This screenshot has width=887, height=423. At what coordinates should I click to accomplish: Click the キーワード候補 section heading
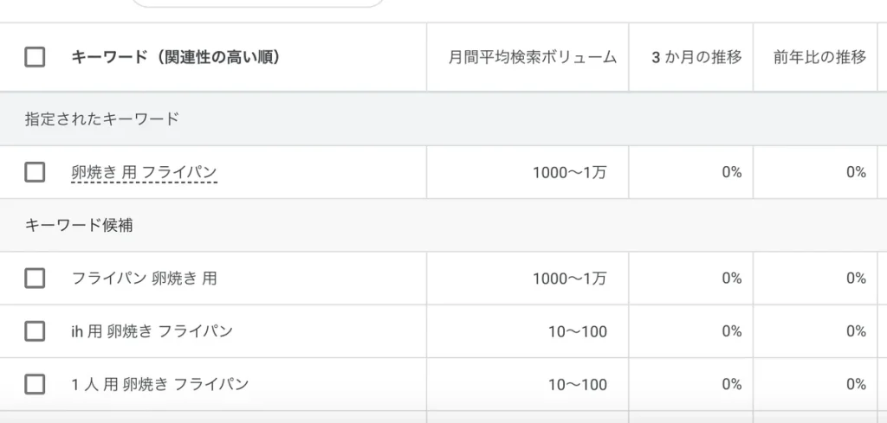(78, 226)
